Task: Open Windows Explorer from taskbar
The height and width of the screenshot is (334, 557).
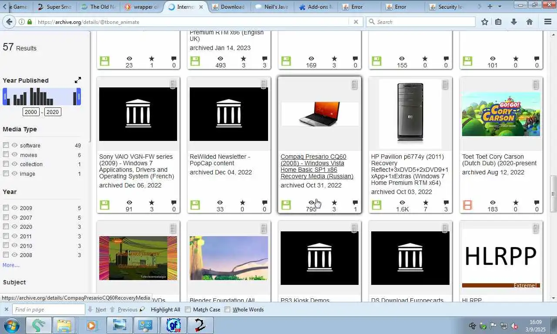Action: pos(64,325)
